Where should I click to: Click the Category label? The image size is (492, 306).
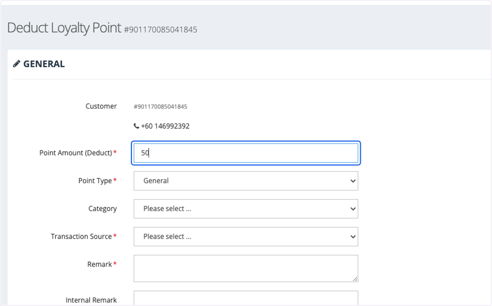click(102, 208)
